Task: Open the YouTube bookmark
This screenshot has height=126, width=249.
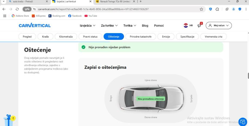Action: [x=91, y=16]
